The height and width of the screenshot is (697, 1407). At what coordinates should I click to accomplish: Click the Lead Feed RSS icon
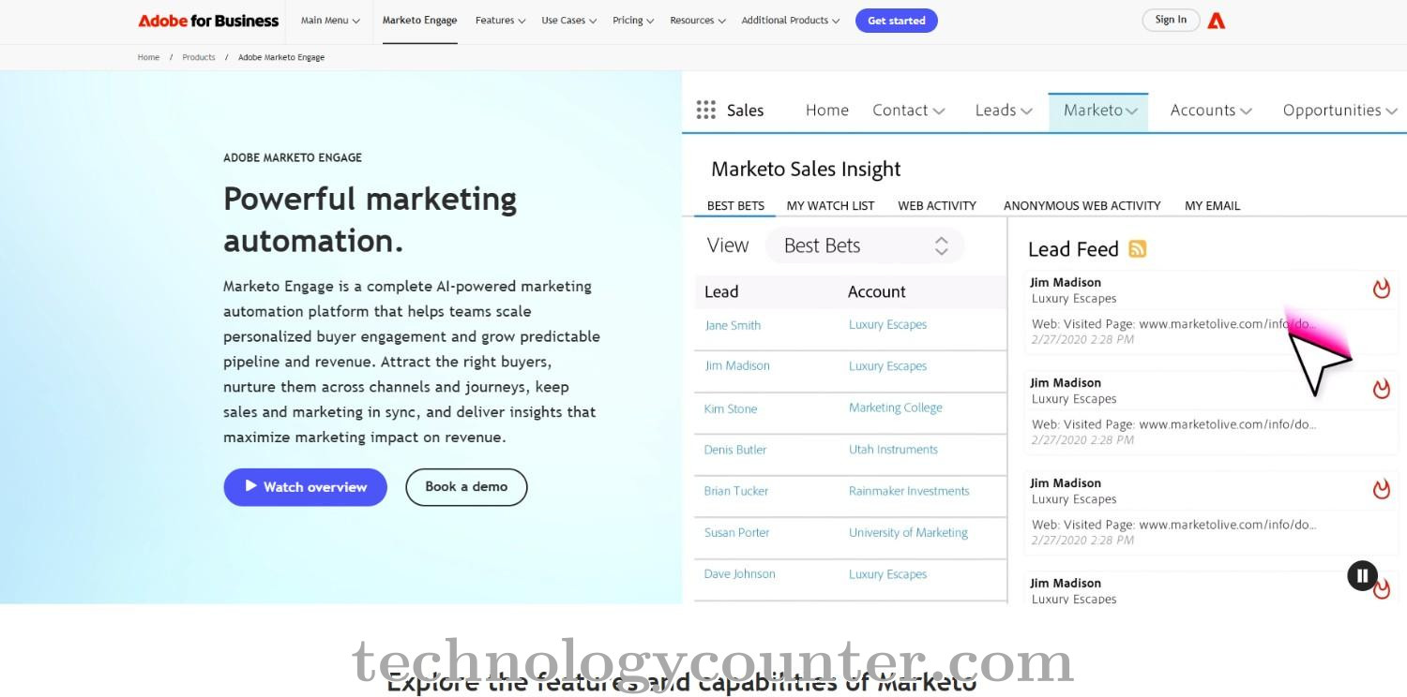1138,248
